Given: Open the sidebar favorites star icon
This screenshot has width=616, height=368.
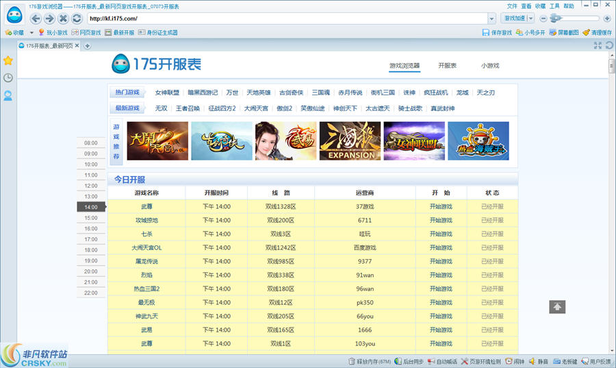Looking at the screenshot, I should click(8, 60).
